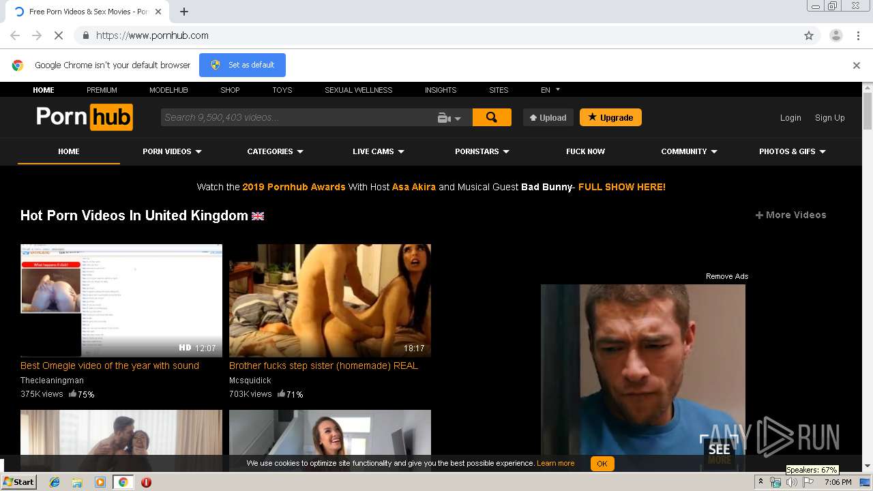
Task: Open the SEXUAL WELLNESS top link
Action: coord(359,90)
